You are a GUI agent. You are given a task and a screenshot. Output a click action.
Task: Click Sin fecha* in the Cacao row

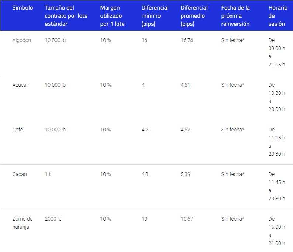click(232, 174)
